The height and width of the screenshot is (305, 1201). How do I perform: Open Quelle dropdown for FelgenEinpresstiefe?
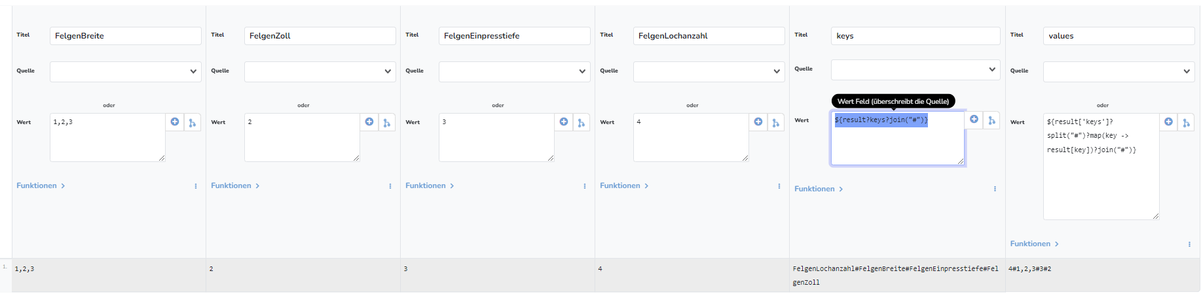pos(515,71)
